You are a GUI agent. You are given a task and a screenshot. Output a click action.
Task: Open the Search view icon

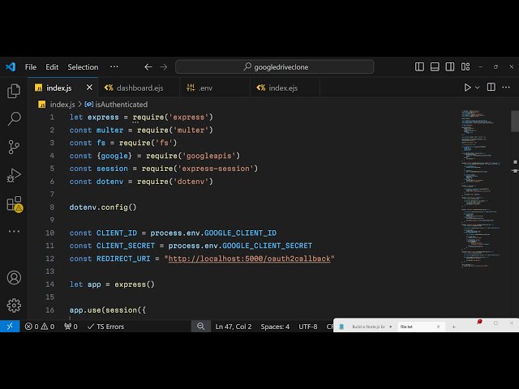pos(14,119)
